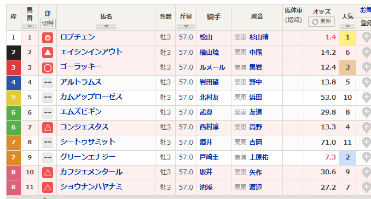The image size is (371, 199).
Task: Add ショウナンハヤナミ to favorites with plus icon
Action: [367, 187]
